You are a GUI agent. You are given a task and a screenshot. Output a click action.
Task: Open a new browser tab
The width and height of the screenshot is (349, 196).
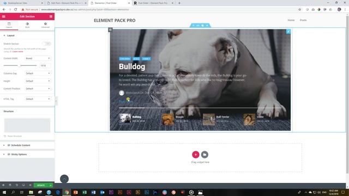179,3
